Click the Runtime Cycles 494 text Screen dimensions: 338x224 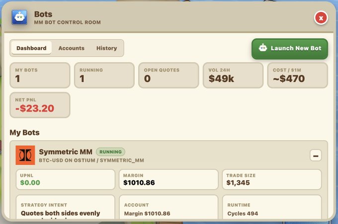click(243, 214)
